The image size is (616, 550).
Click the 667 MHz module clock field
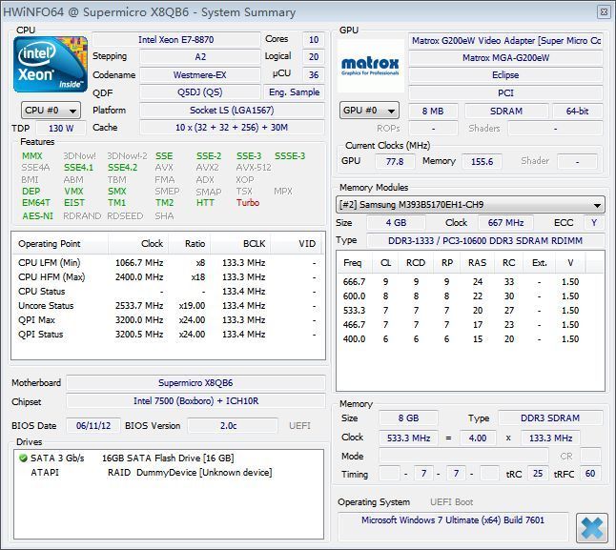coord(505,223)
